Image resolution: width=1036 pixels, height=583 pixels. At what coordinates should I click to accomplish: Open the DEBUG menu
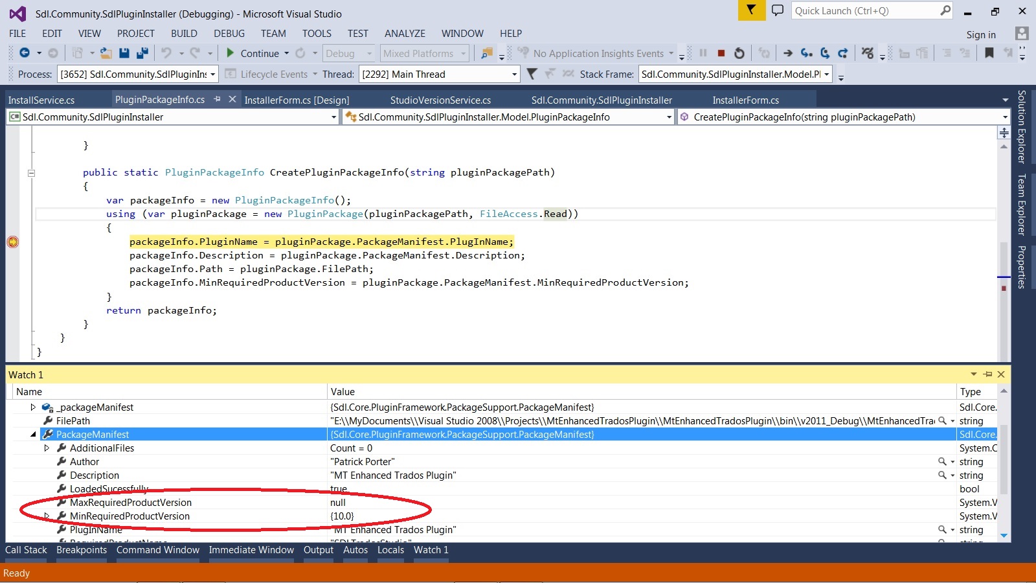(229, 34)
